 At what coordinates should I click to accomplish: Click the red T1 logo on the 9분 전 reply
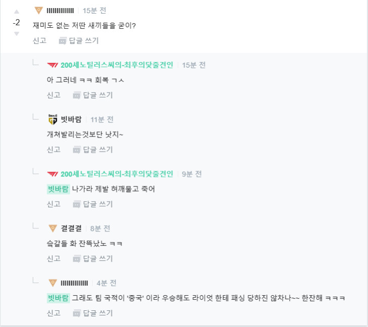click(x=52, y=174)
